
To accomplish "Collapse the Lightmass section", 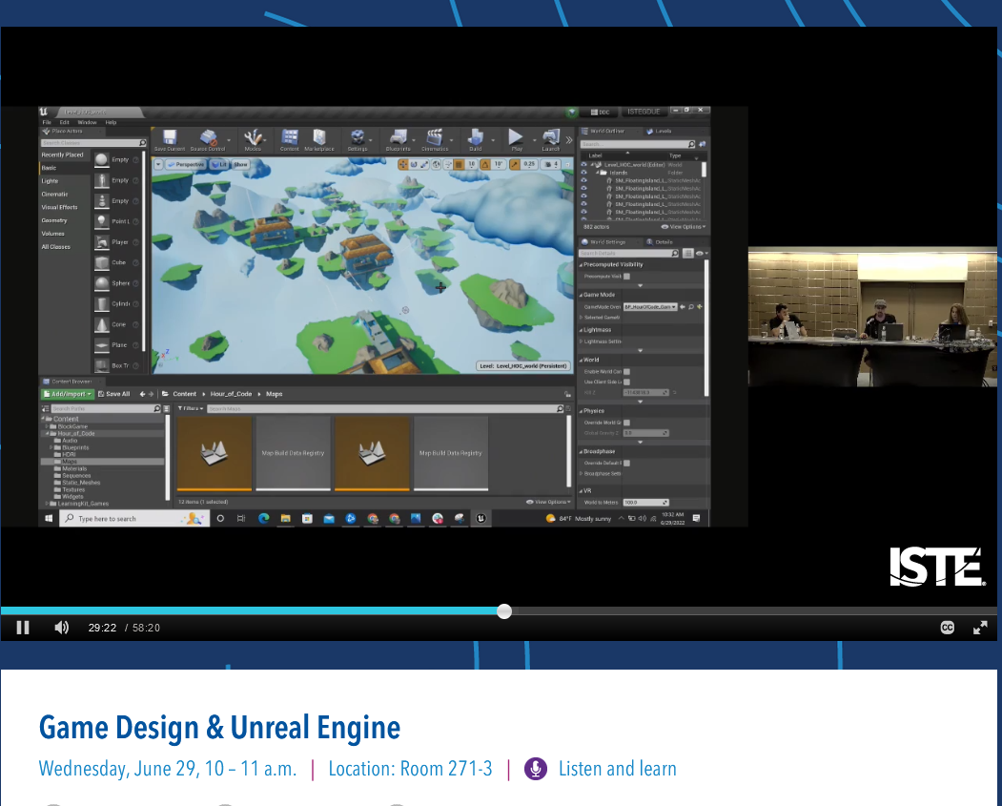I will tap(582, 330).
